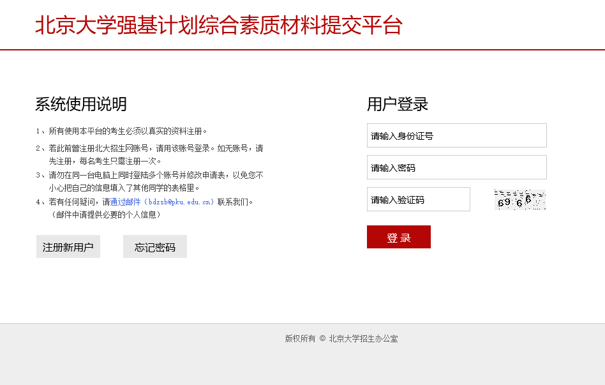Viewport: 605px width, 385px height.
Task: Click the 忘记密码 button
Action: click(x=154, y=246)
